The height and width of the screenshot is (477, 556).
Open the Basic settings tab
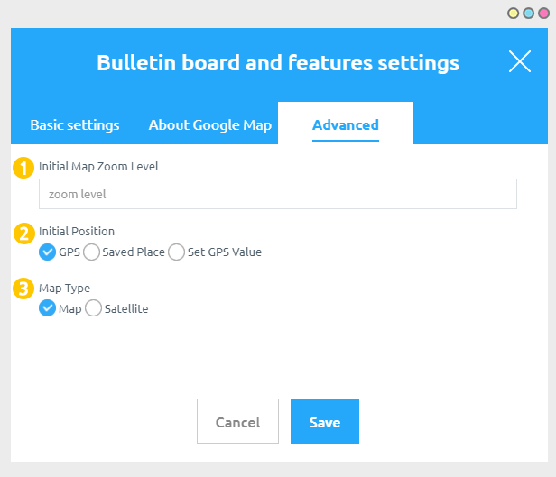pyautogui.click(x=75, y=125)
